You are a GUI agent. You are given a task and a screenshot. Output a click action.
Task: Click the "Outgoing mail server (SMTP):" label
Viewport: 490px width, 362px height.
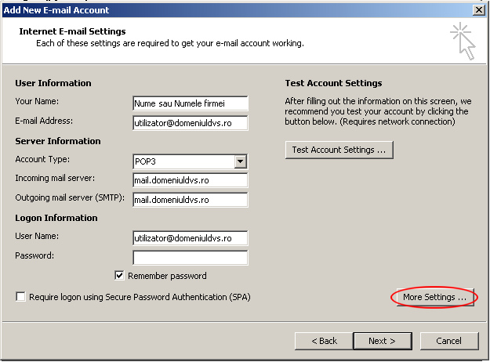[70, 197]
